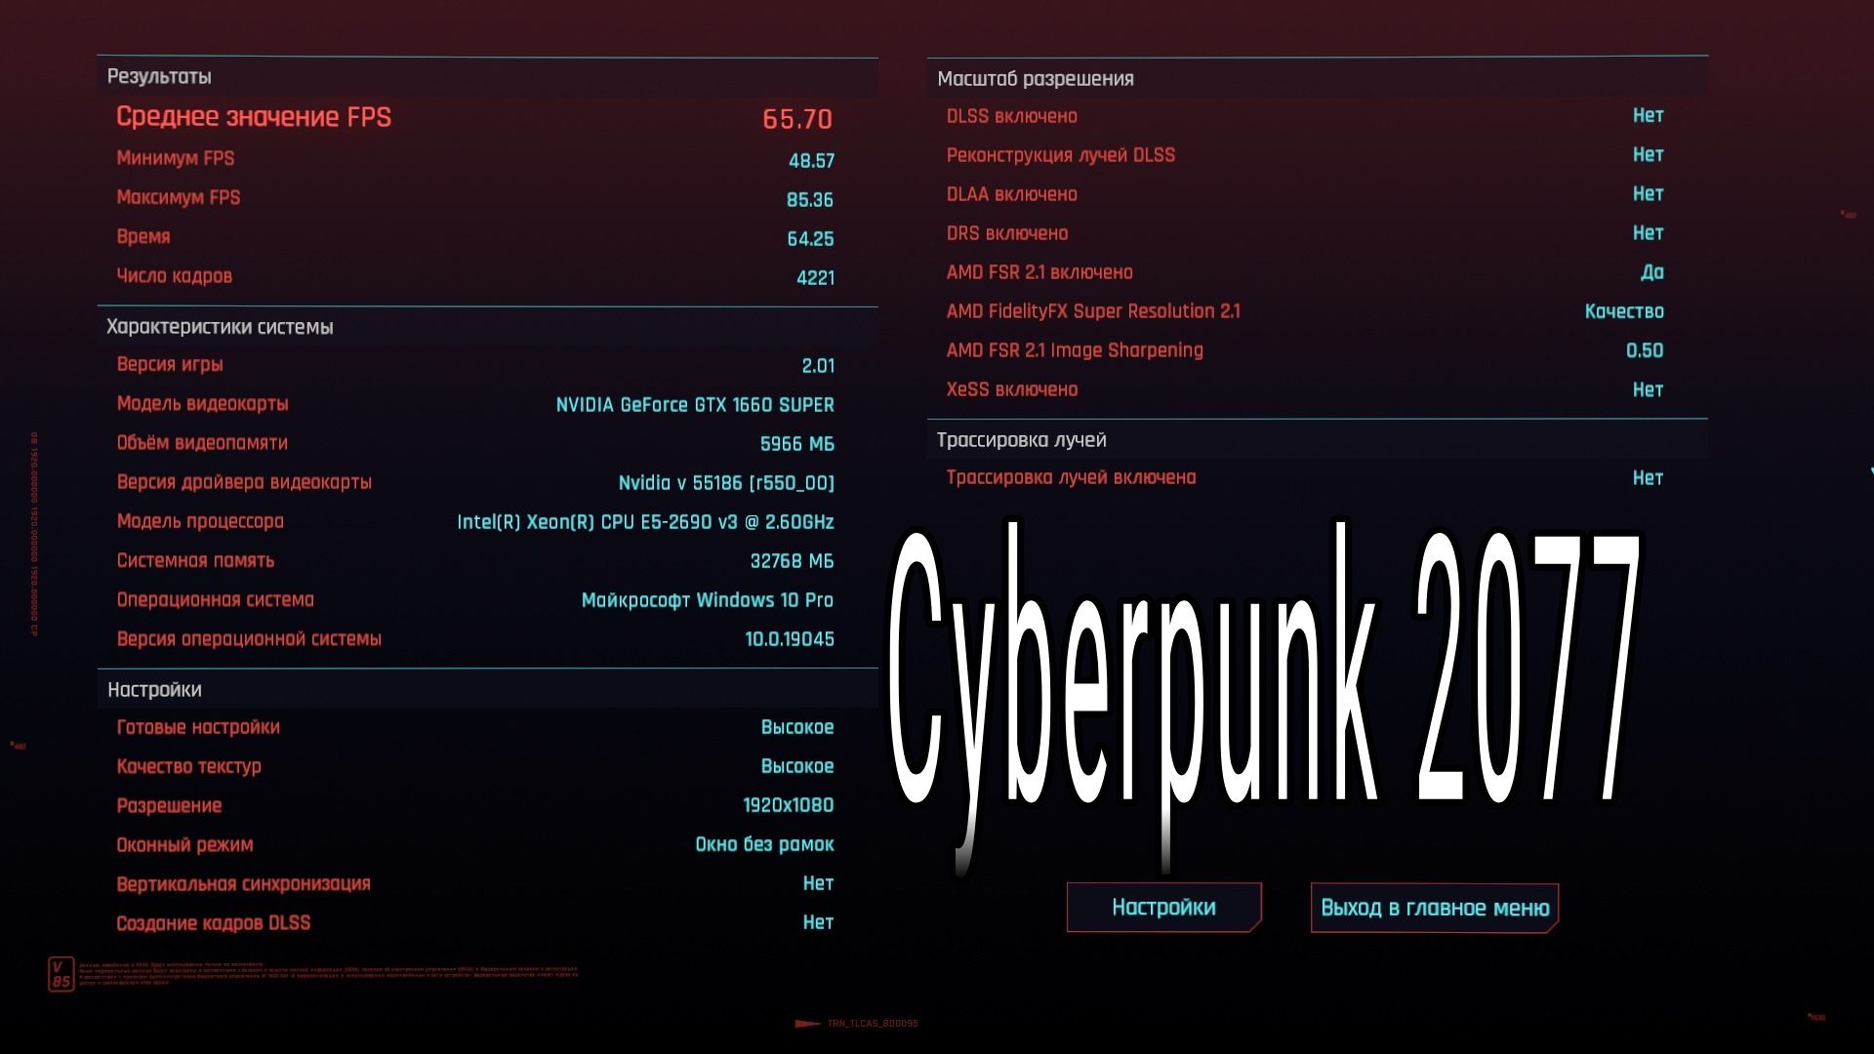The width and height of the screenshot is (1874, 1054).
Task: Click the Intel Xeon E5-2690 v3 processor text
Action: tap(645, 522)
